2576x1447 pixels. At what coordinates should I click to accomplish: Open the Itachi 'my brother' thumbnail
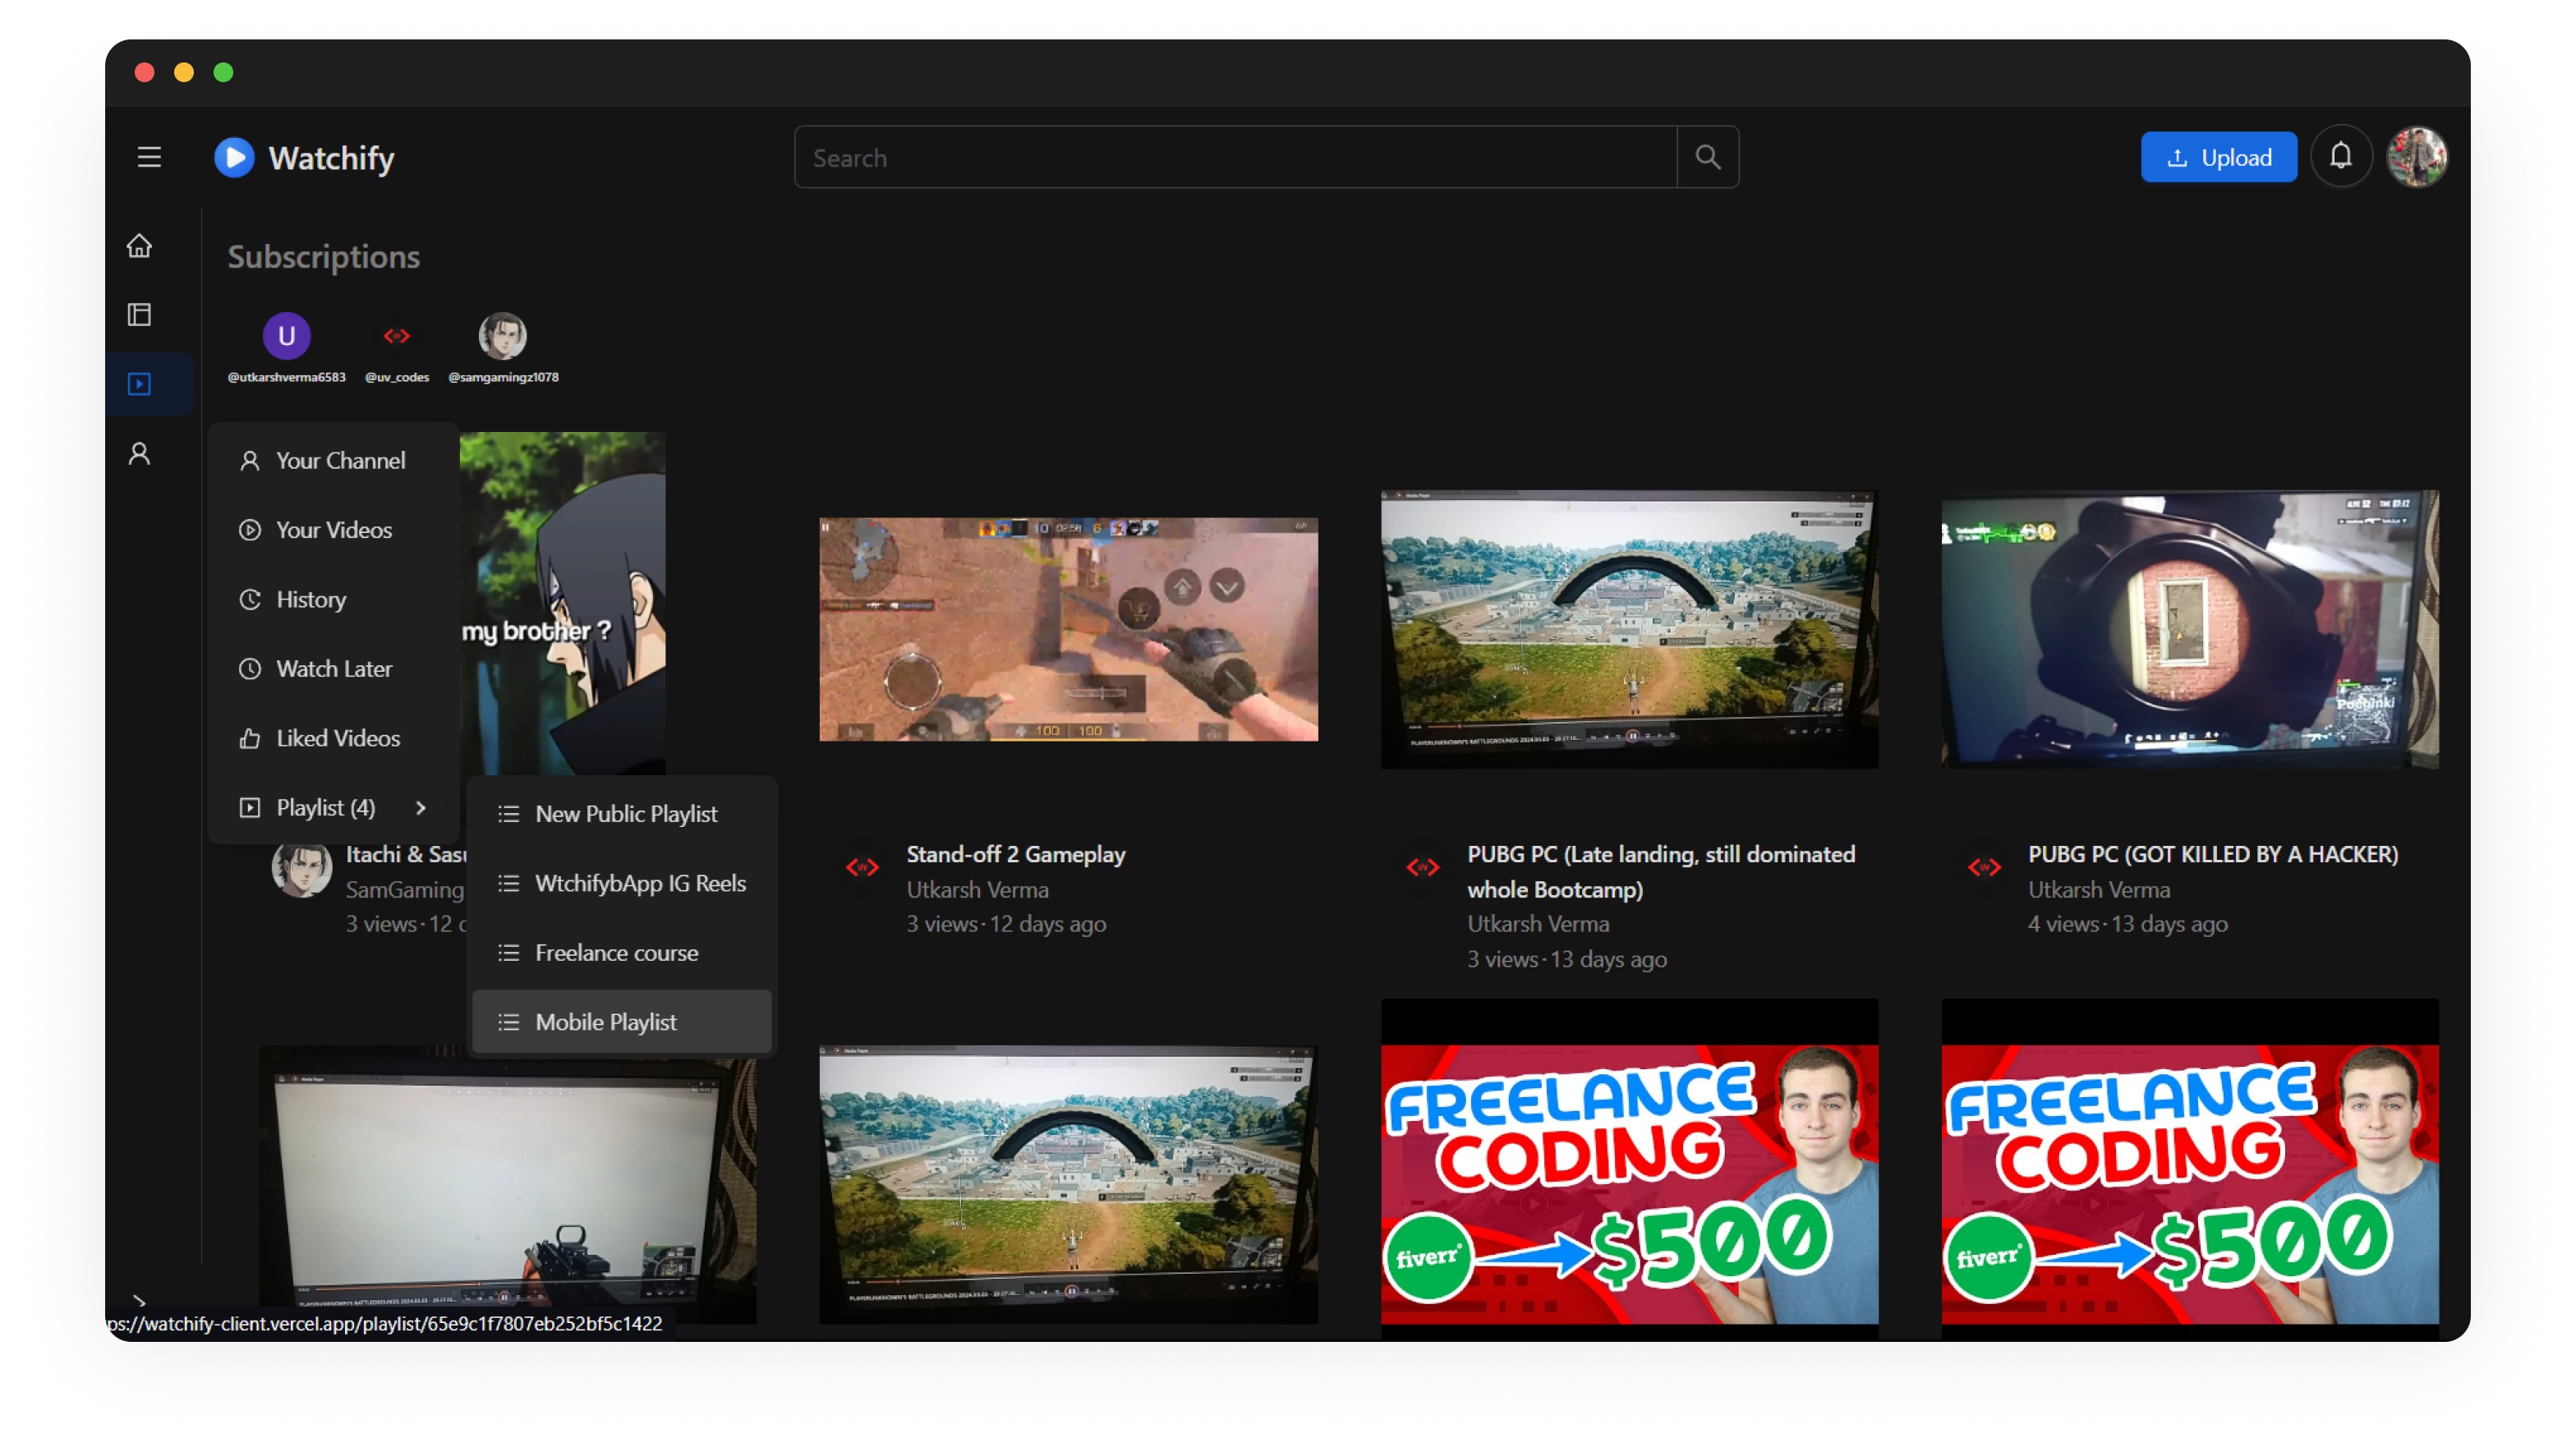562,603
